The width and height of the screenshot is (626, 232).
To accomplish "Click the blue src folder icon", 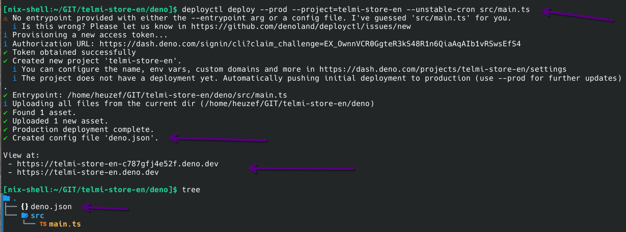I will tap(24, 216).
